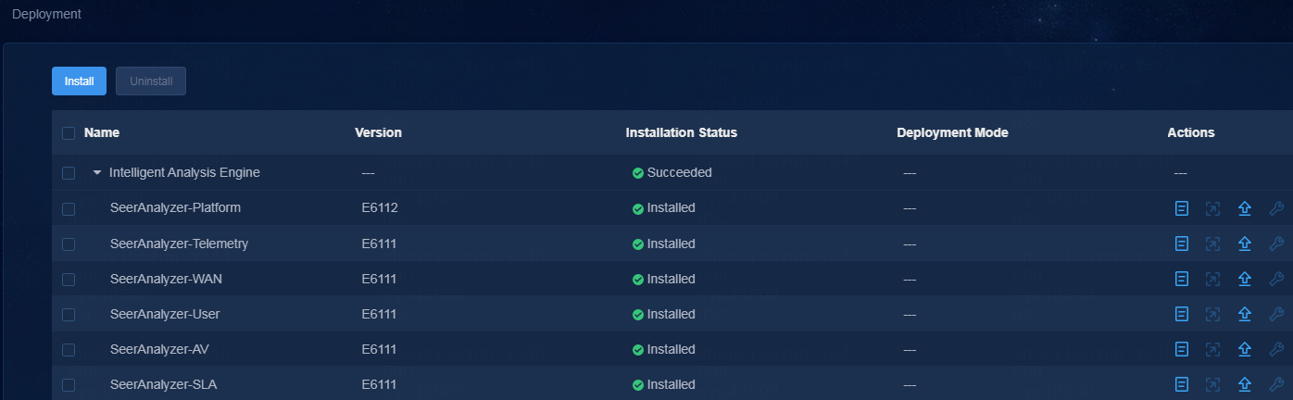The height and width of the screenshot is (400, 1293).
Task: Click wrench icon in SeerAnalyzer-Platform row
Action: pos(1275,208)
